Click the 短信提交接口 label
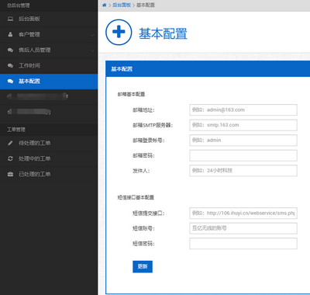Viewport: 310px width, 295px height. (149, 213)
